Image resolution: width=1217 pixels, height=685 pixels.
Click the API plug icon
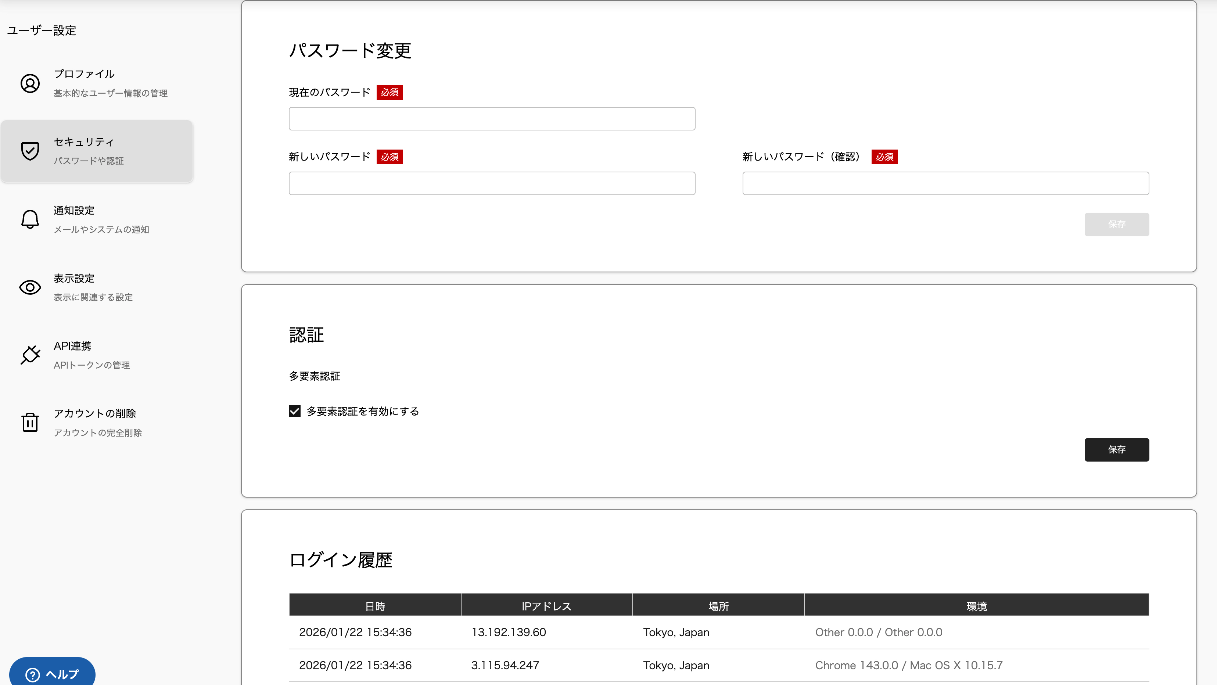click(x=30, y=355)
